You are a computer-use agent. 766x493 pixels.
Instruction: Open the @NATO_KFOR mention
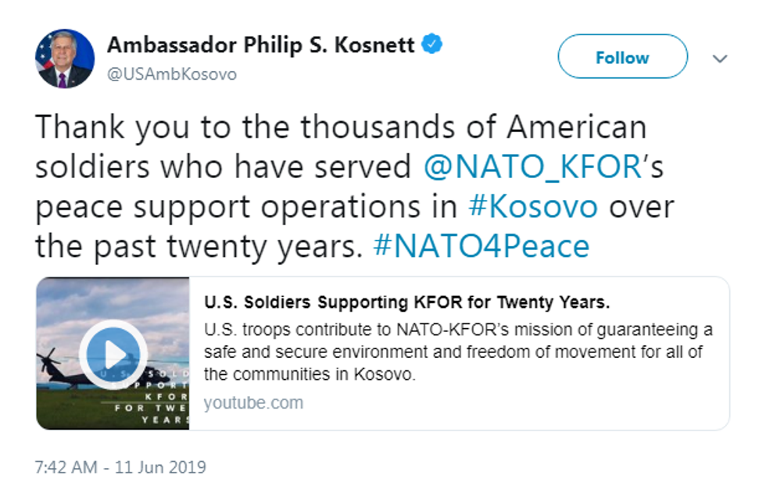[x=532, y=167]
